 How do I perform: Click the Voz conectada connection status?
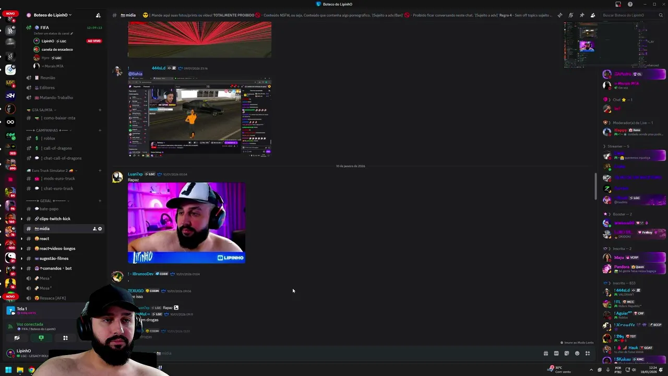point(30,324)
